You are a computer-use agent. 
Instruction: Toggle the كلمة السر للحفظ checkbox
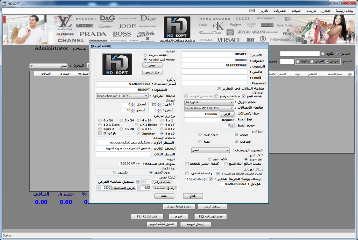pyautogui.click(x=187, y=164)
